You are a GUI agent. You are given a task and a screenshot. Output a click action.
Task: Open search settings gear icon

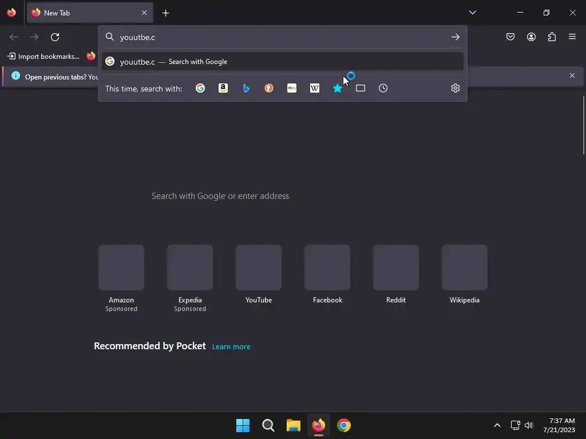pyautogui.click(x=455, y=88)
